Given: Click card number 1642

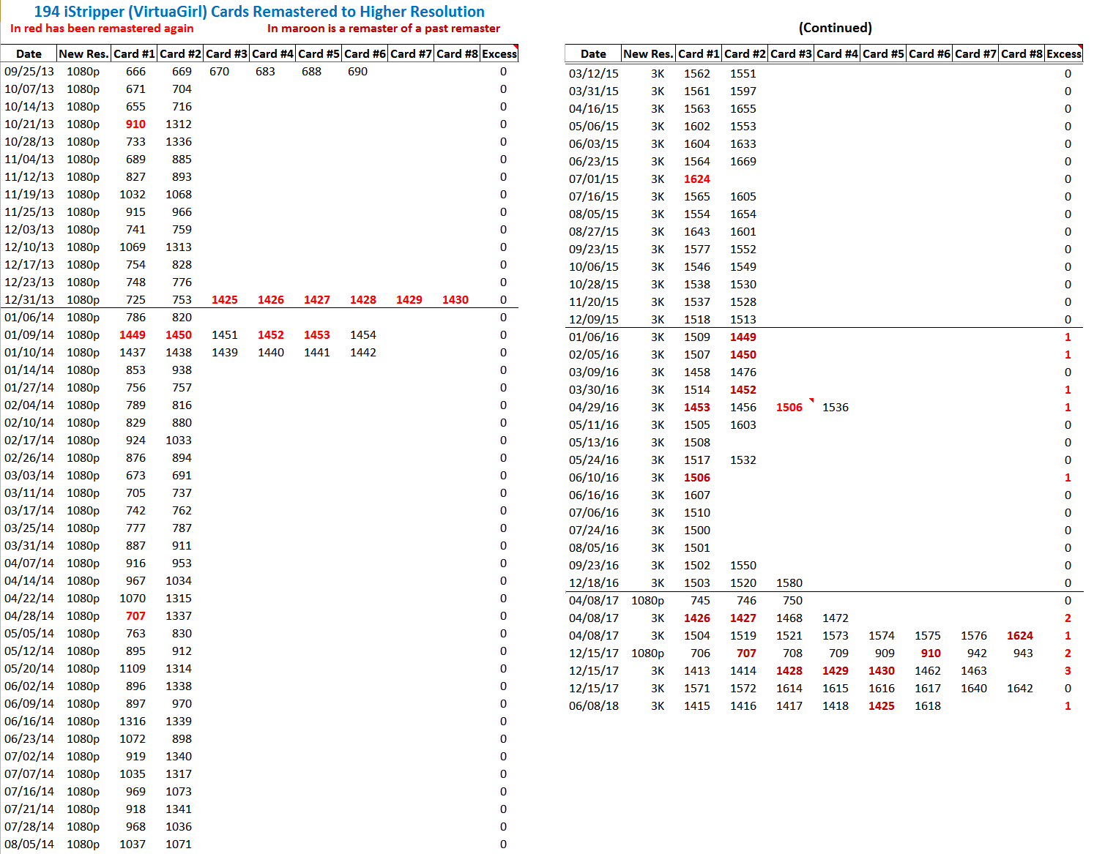Looking at the screenshot, I should [x=1020, y=689].
